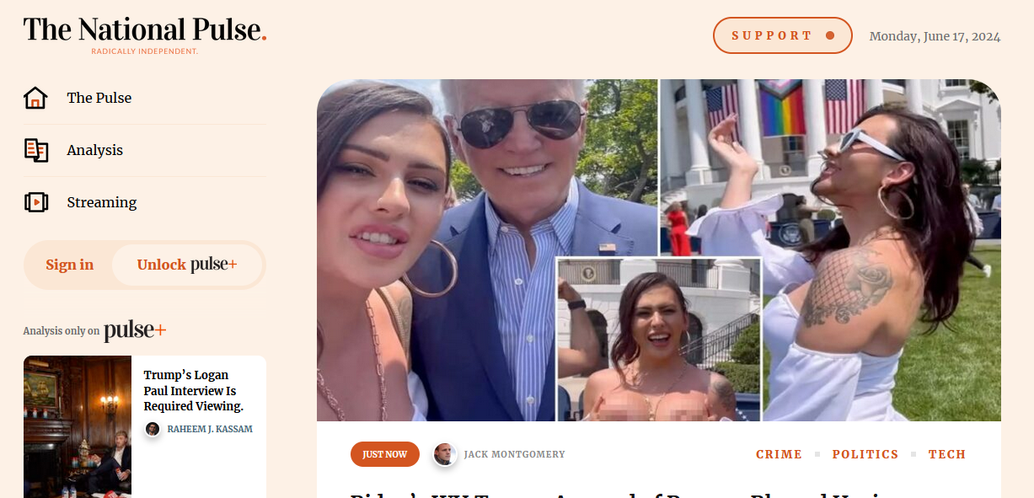Click the Jack Montgomery author avatar
1034x498 pixels.
pyautogui.click(x=445, y=454)
